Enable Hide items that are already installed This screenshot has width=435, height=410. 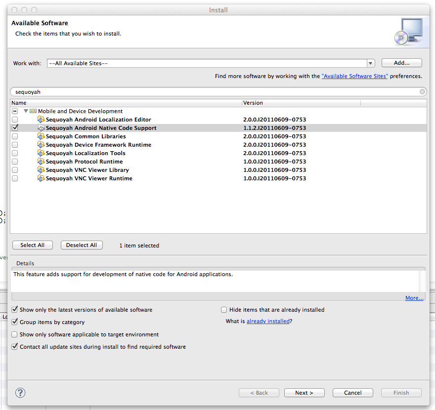point(224,310)
